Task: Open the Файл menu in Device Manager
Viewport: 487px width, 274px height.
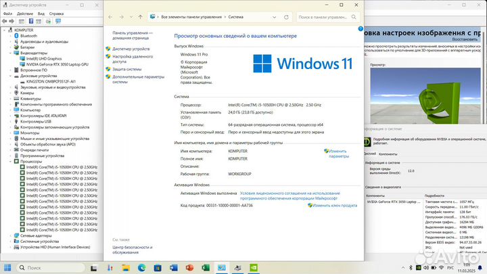Action: tap(7, 14)
